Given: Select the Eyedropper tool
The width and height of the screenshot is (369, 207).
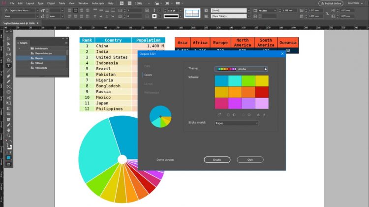Looking at the screenshot, I should [9, 125].
